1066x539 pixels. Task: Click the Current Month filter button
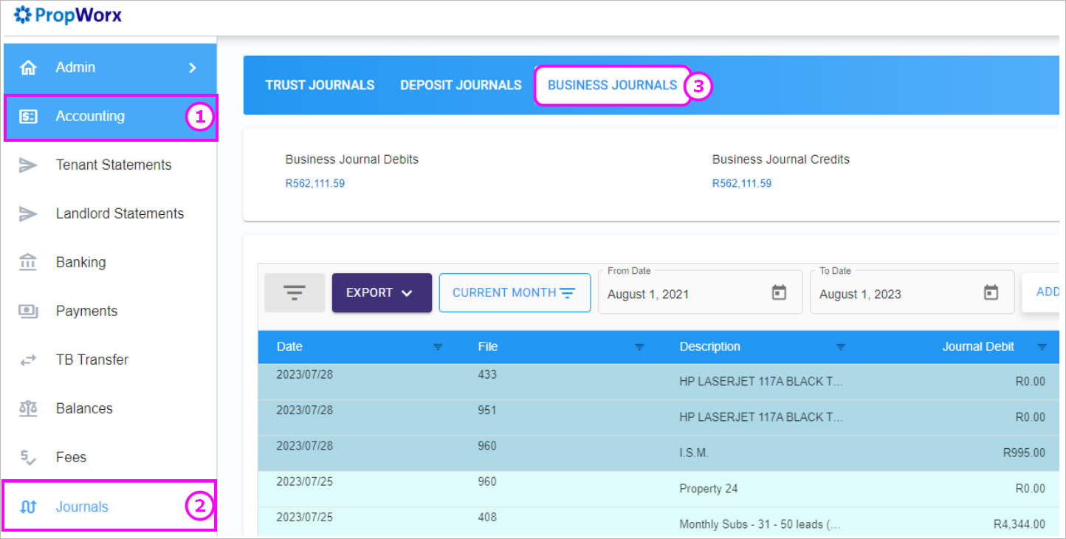[515, 293]
